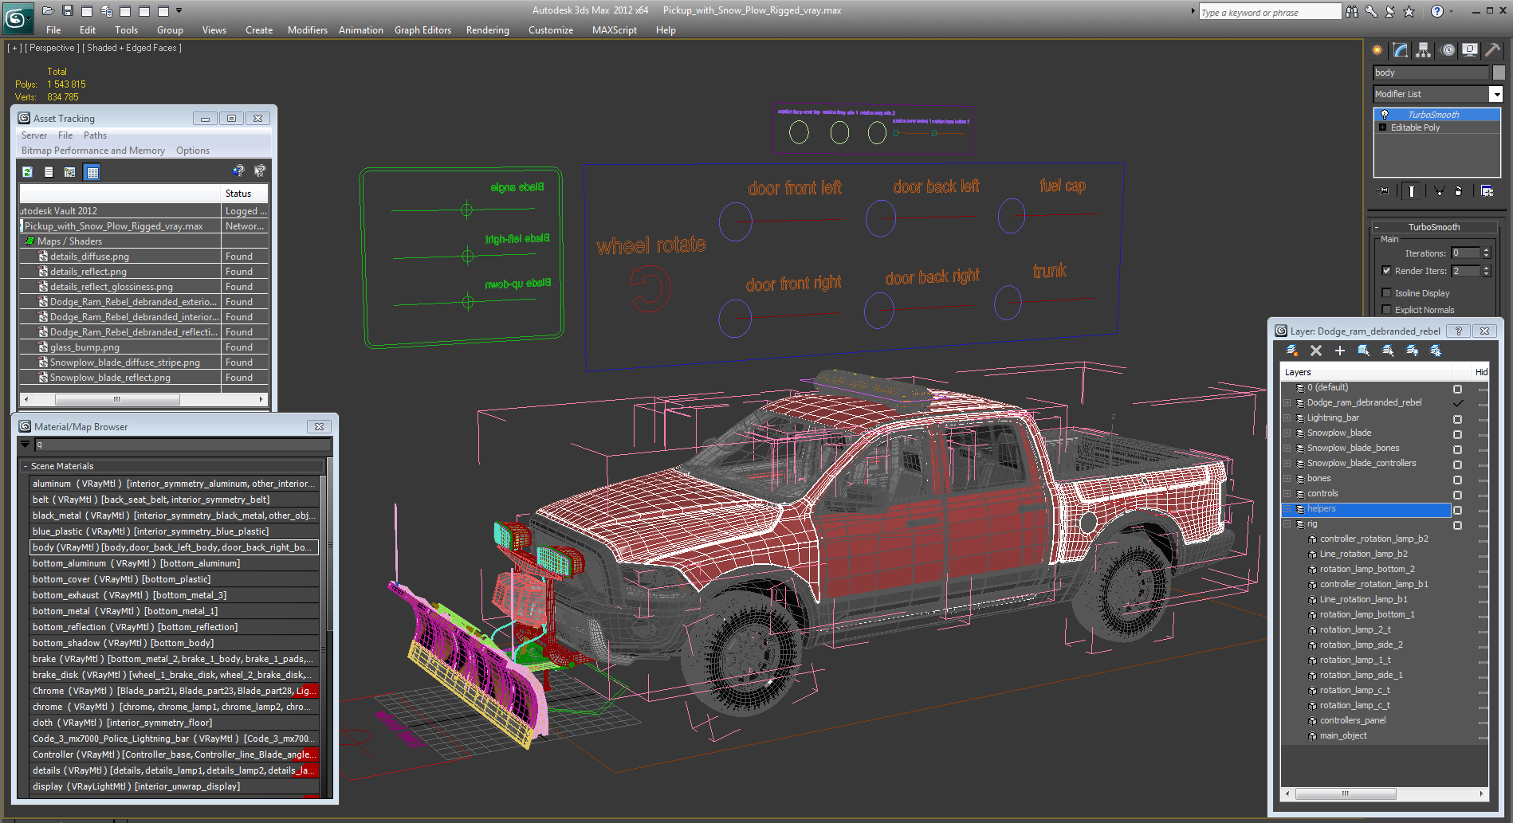
Task: Click Add Selected Objects plus icon
Action: pos(1340,351)
